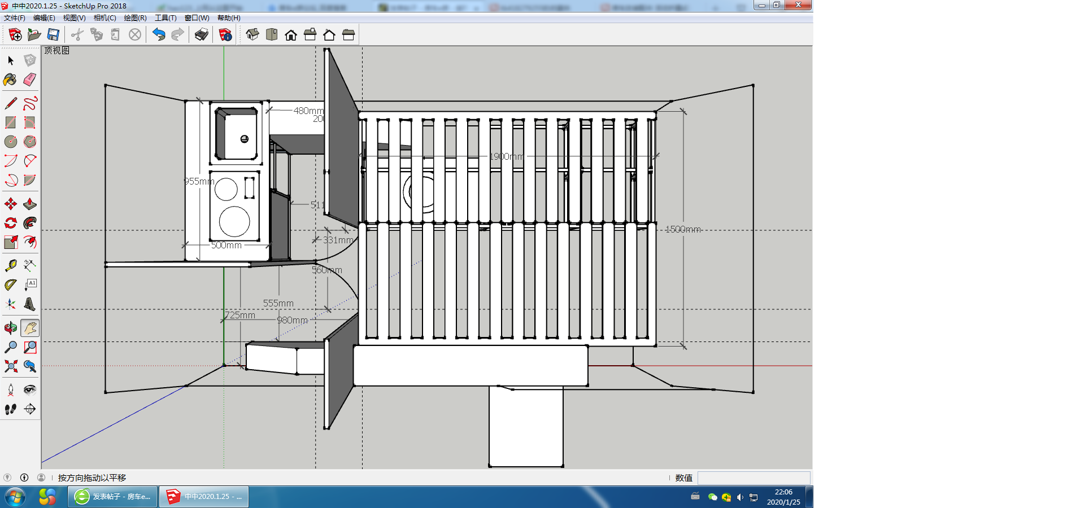The width and height of the screenshot is (1089, 508).
Task: Choose the Tape Measure tool
Action: click(10, 265)
